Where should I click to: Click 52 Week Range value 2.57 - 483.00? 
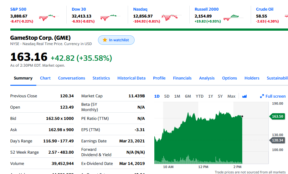click(x=61, y=152)
